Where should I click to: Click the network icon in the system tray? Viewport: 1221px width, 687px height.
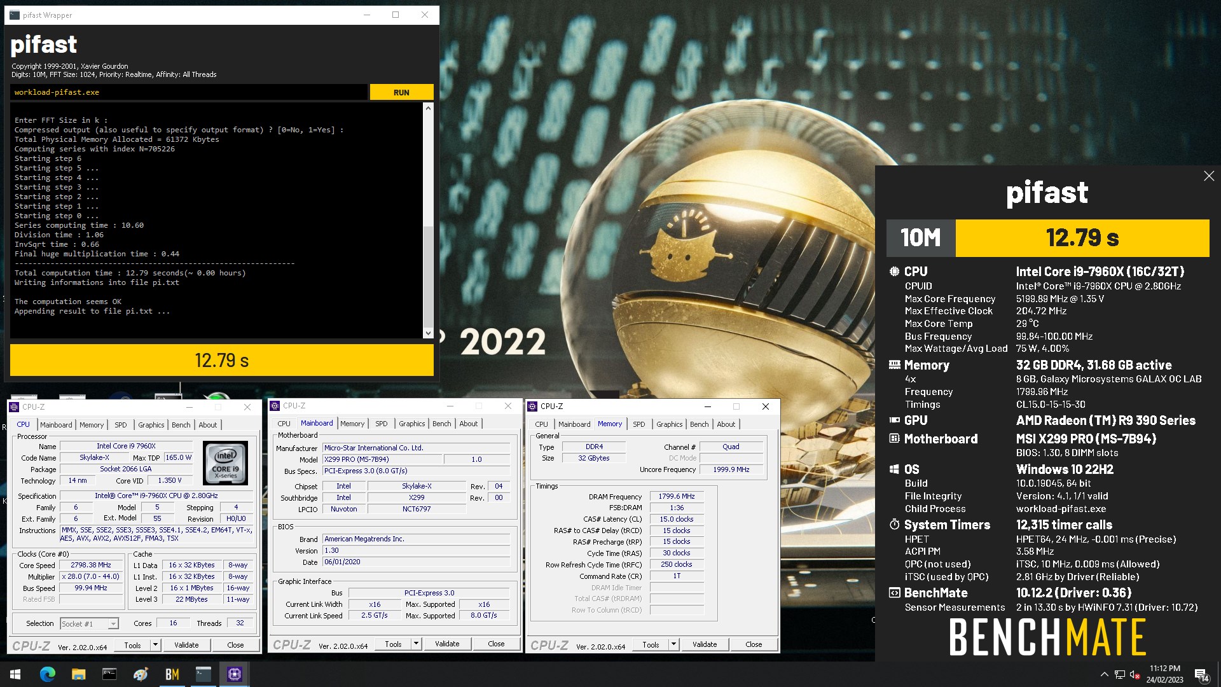(1119, 674)
